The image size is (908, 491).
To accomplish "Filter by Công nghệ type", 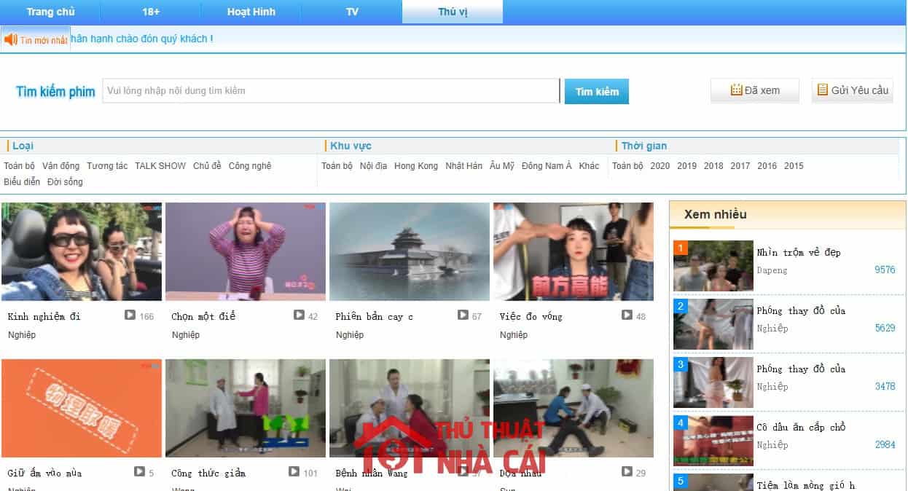I will pos(250,166).
